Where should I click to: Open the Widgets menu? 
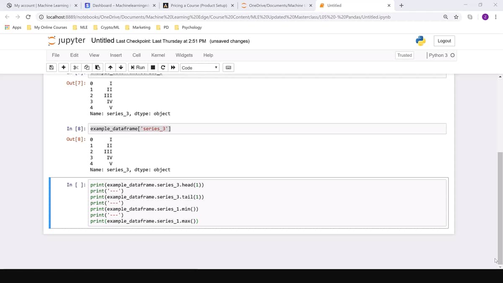(184, 55)
